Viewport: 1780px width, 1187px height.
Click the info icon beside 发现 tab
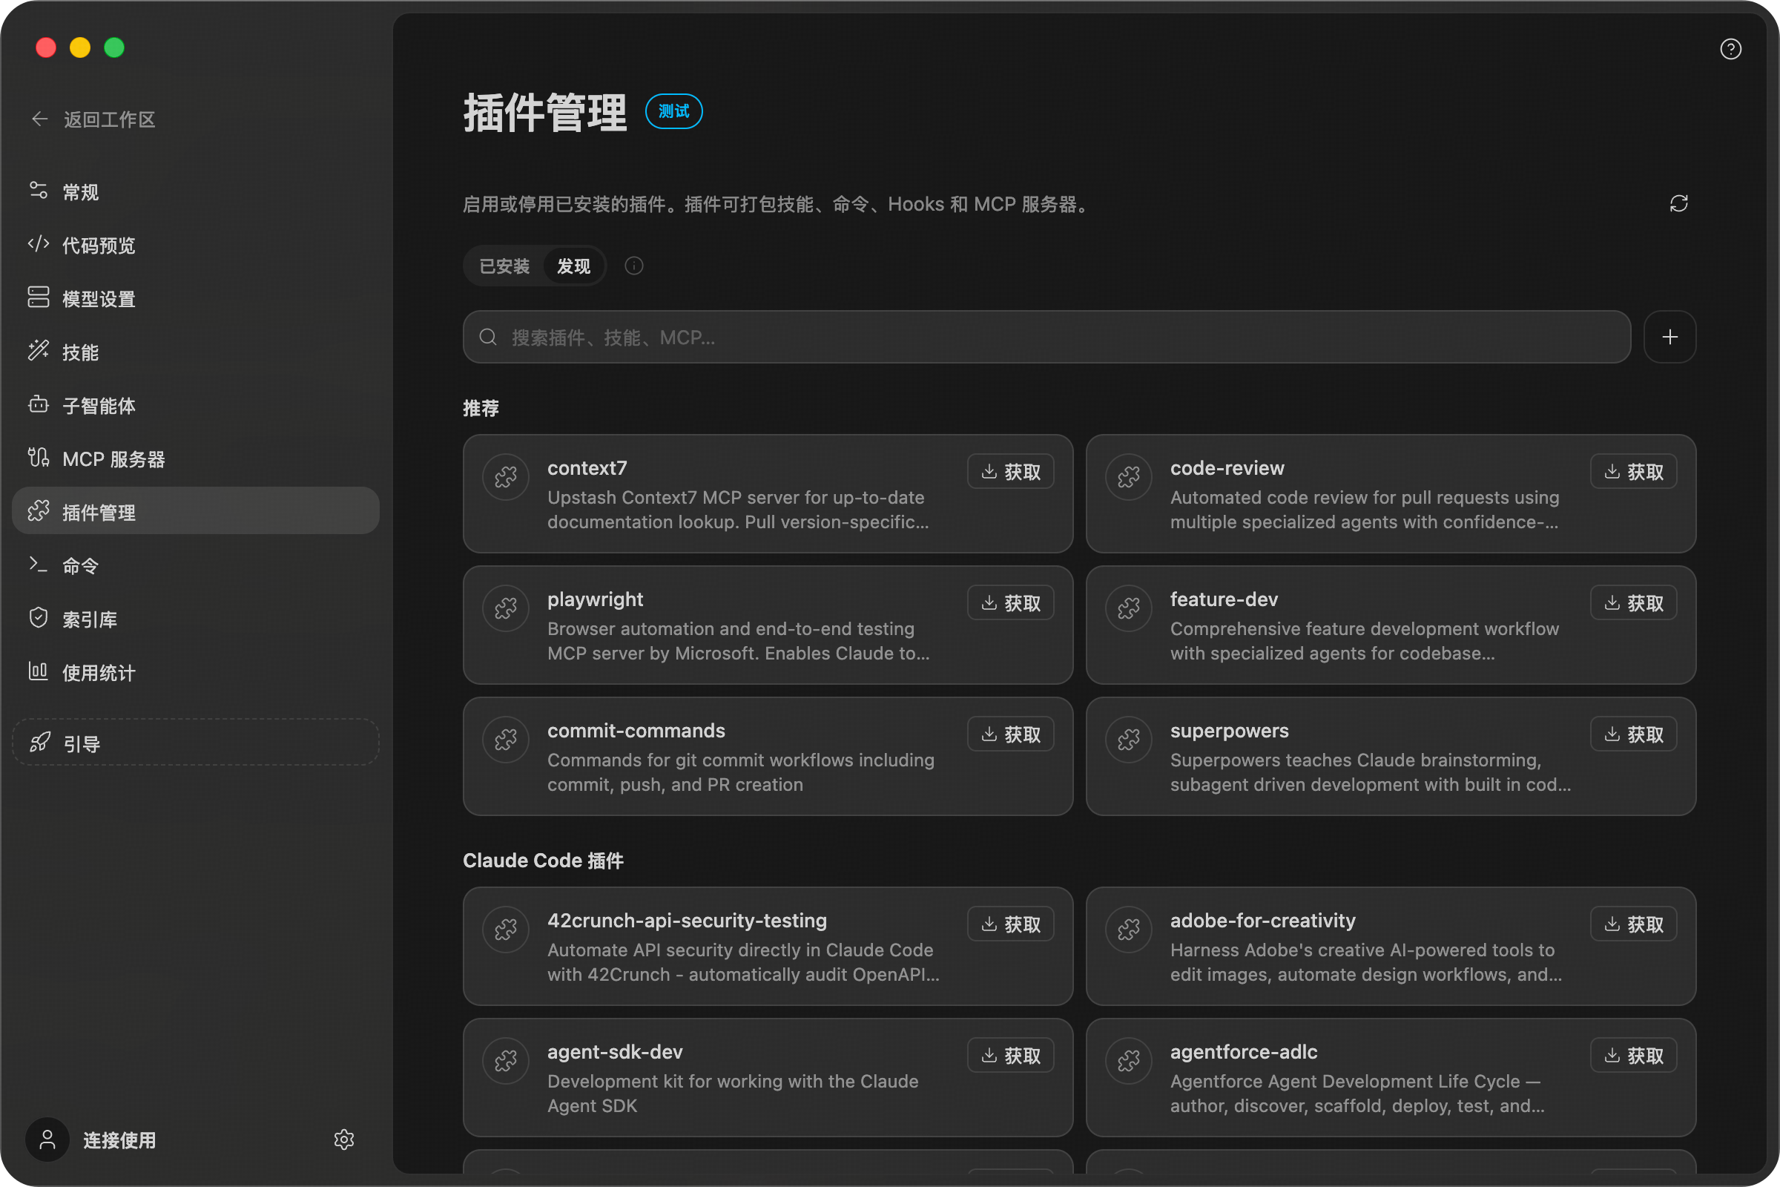[634, 266]
